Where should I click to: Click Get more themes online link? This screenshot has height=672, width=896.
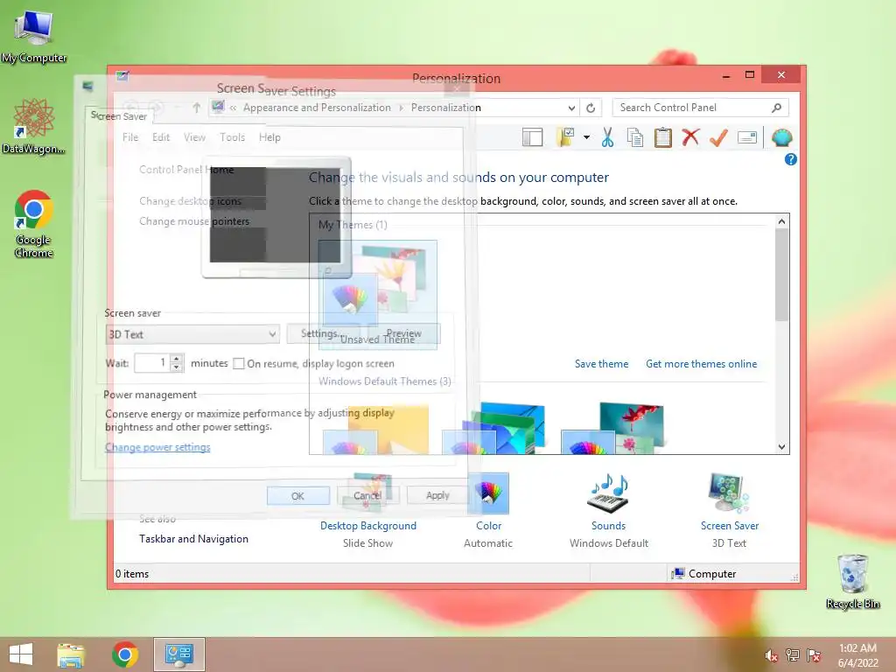[x=701, y=364]
